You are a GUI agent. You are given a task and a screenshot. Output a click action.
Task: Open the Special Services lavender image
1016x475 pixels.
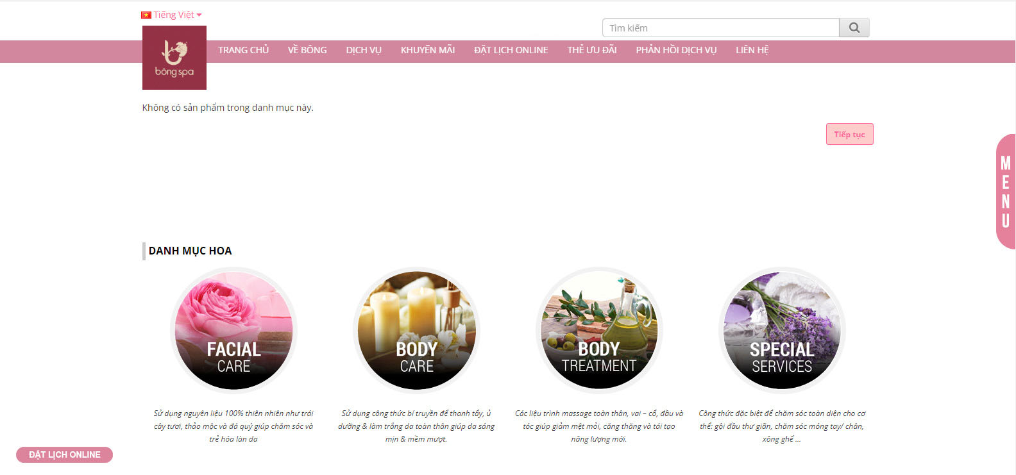[782, 330]
